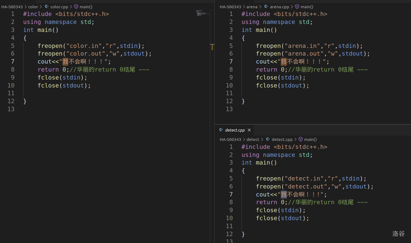This screenshot has width=411, height=243.
Task: Click fclose(stdout) in color.cpp
Action: pyautogui.click(x=64, y=86)
